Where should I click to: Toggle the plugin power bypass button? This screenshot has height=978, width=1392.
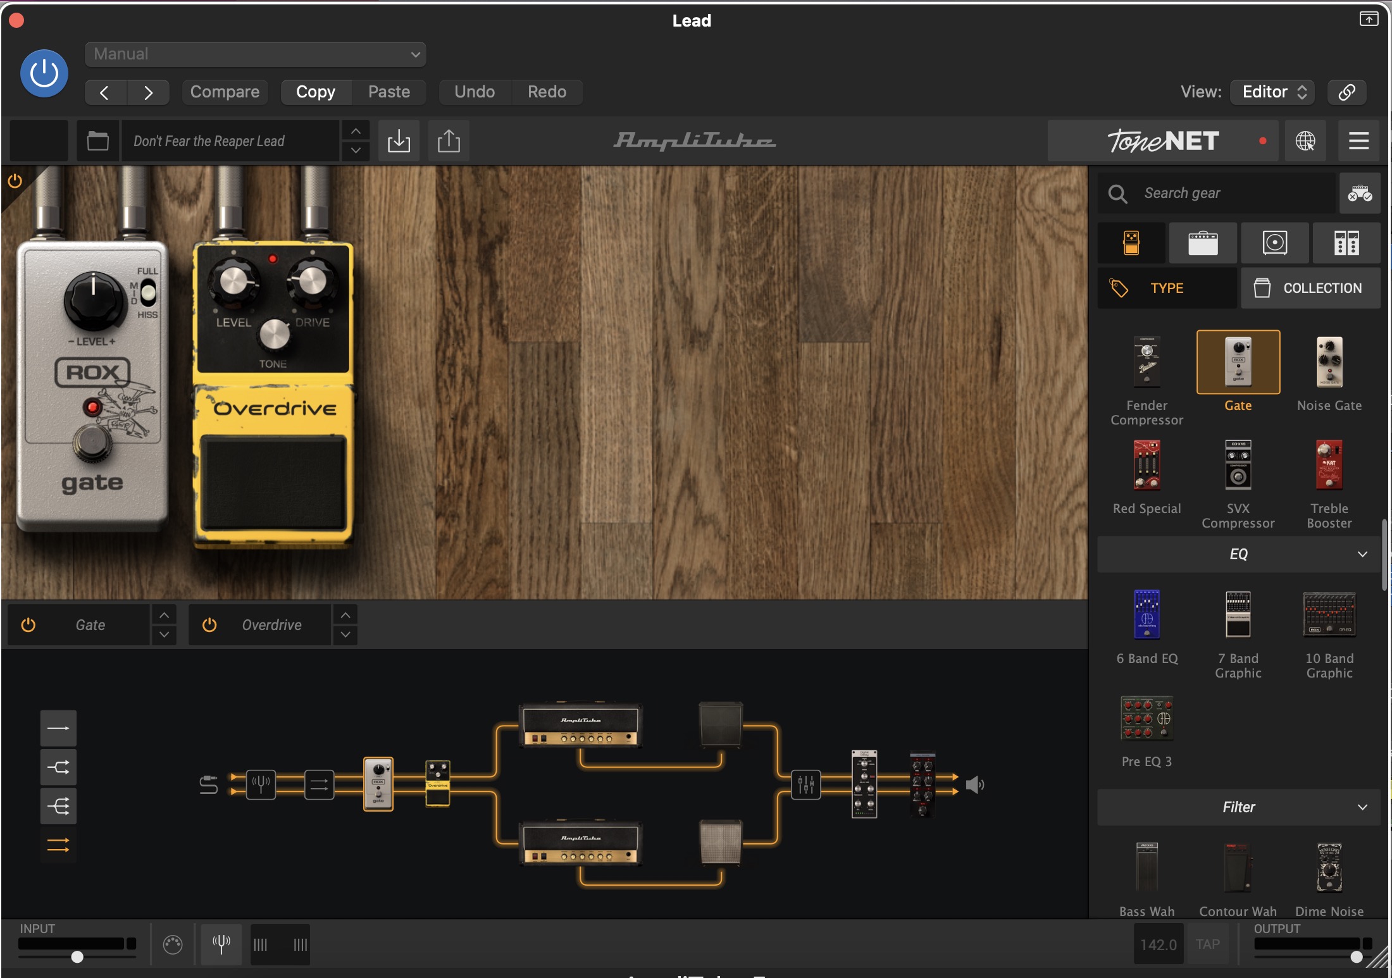[44, 73]
